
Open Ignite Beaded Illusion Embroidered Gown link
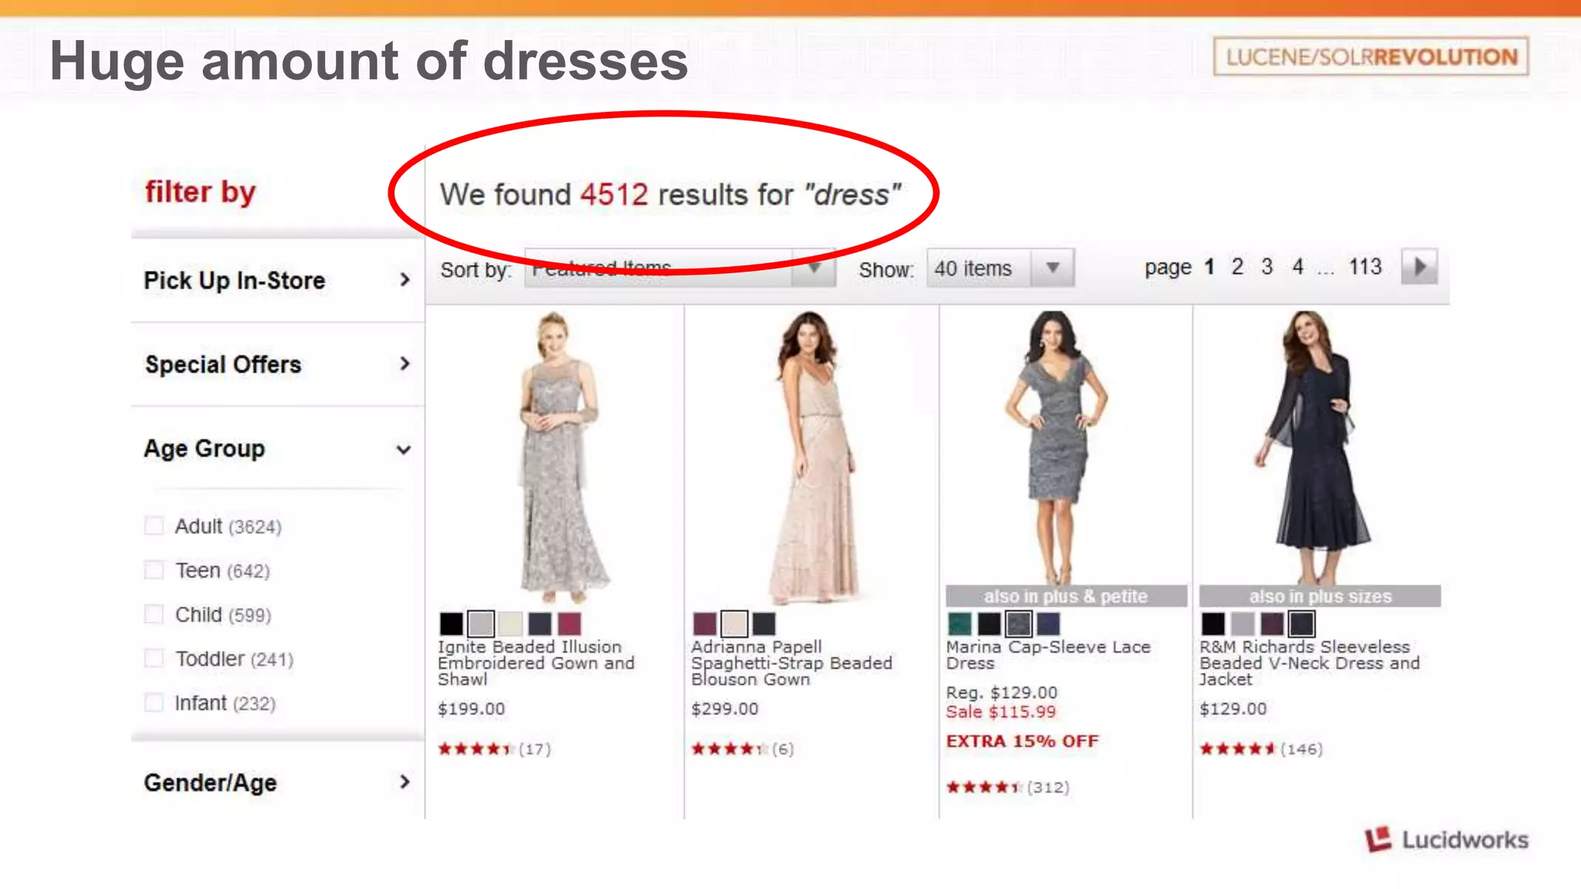pos(536,663)
